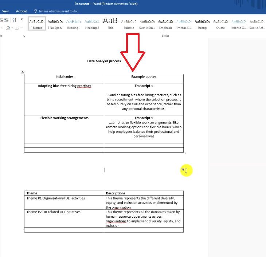The height and width of the screenshot is (257, 266).
Task: Open the Borders dropdown arrow
Action: pos(21,28)
